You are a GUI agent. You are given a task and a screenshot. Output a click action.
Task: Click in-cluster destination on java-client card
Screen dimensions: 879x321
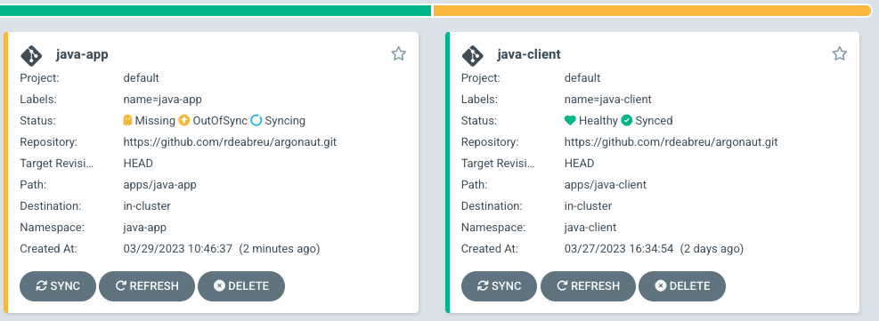tap(588, 205)
